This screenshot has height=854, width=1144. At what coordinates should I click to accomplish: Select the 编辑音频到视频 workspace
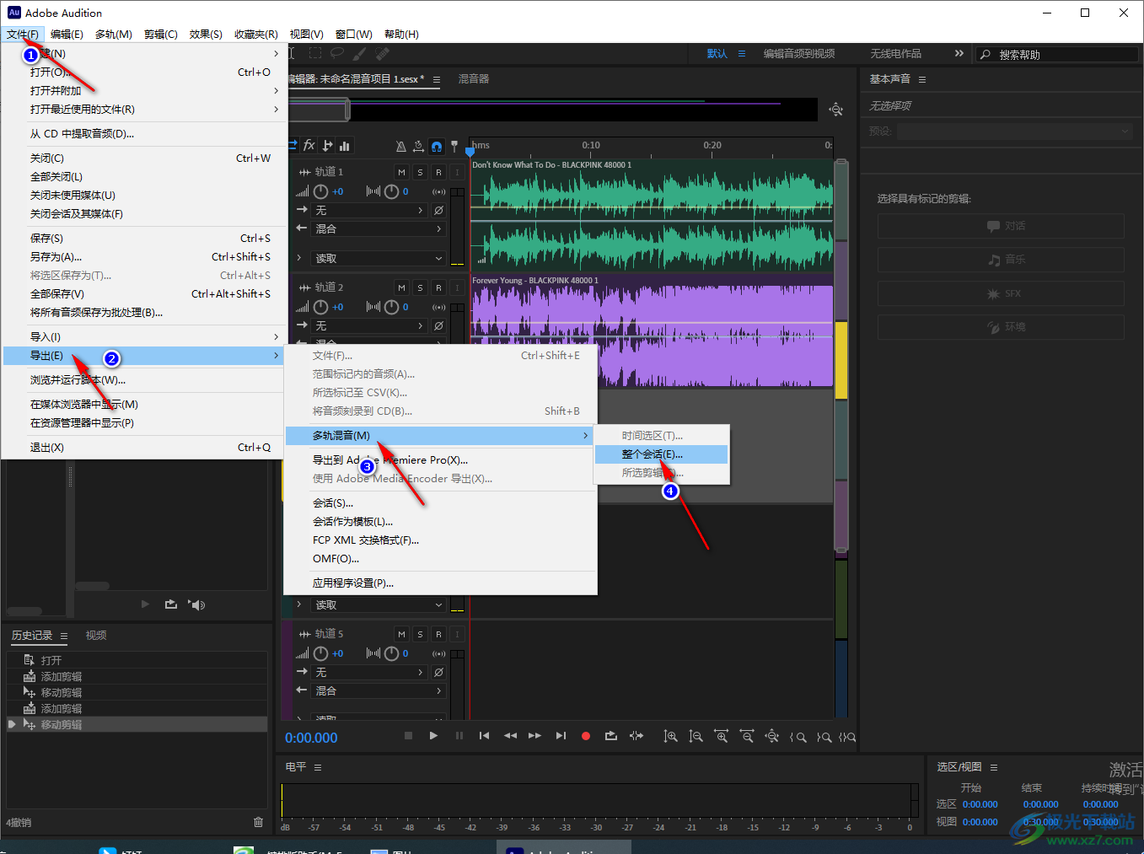pyautogui.click(x=799, y=54)
